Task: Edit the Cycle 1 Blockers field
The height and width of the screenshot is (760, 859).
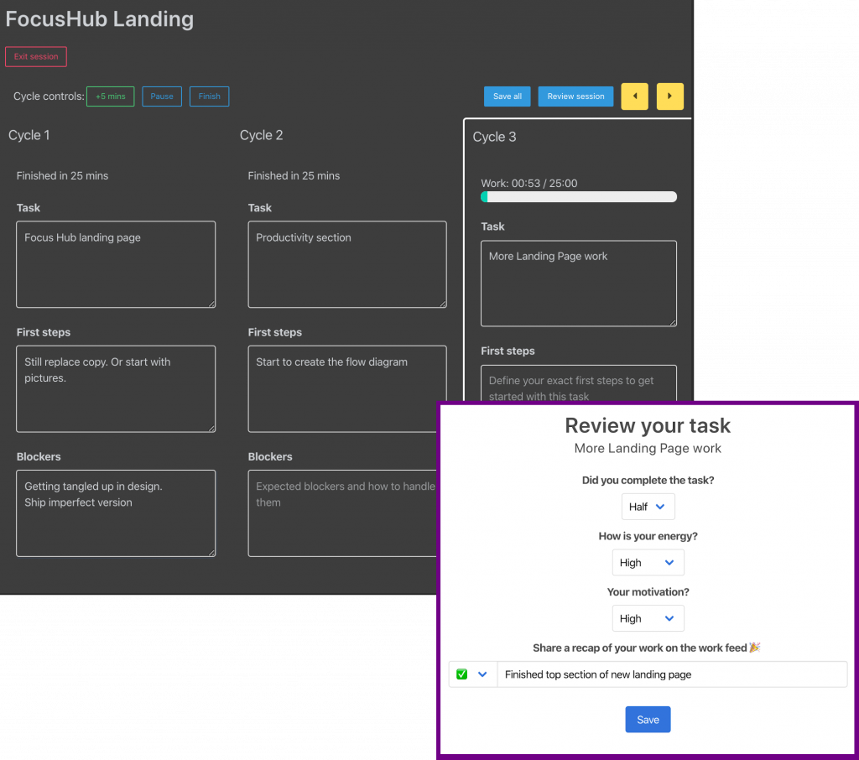Action: 116,513
